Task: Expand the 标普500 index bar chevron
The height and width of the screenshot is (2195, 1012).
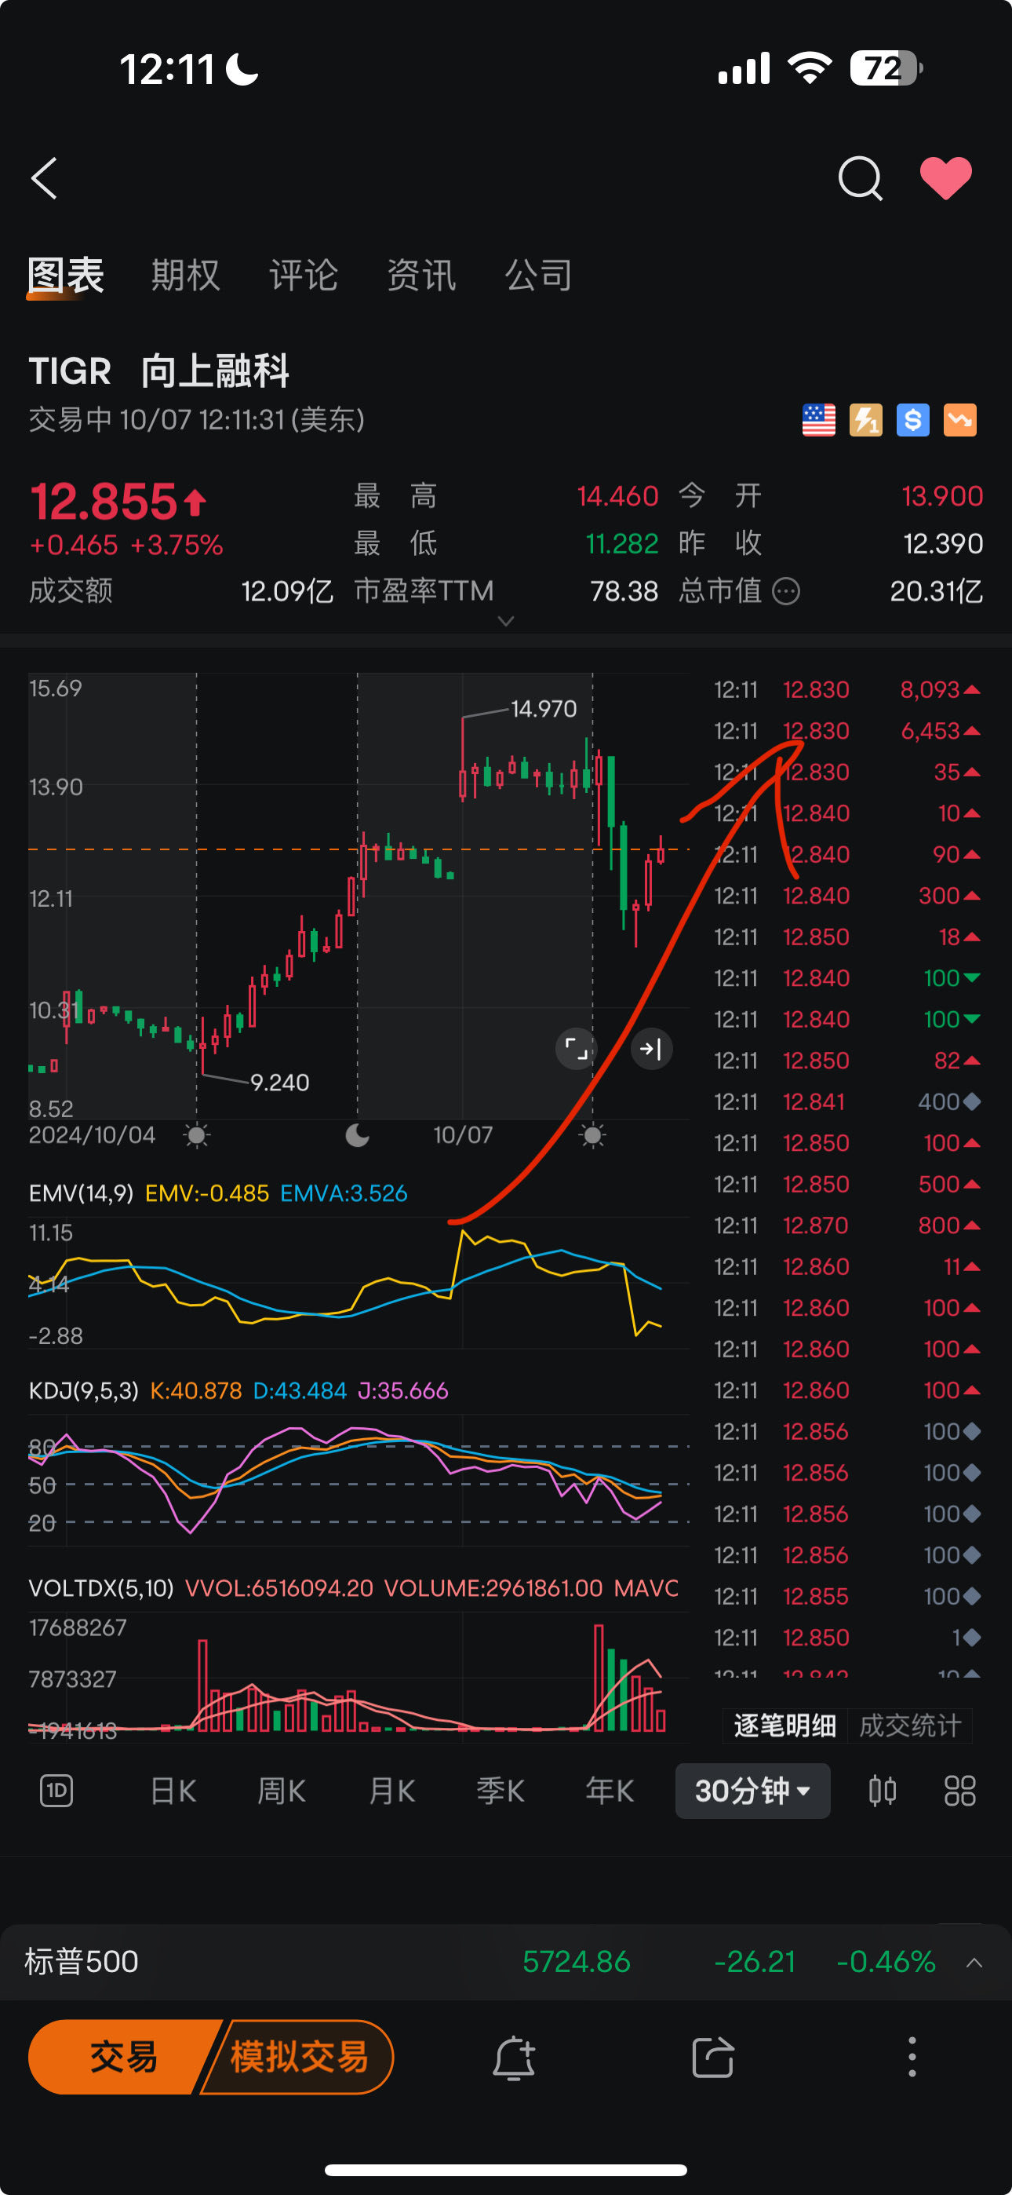Action: coord(974,1963)
